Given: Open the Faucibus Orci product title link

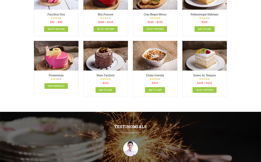Looking at the screenshot, I should 56,15.
